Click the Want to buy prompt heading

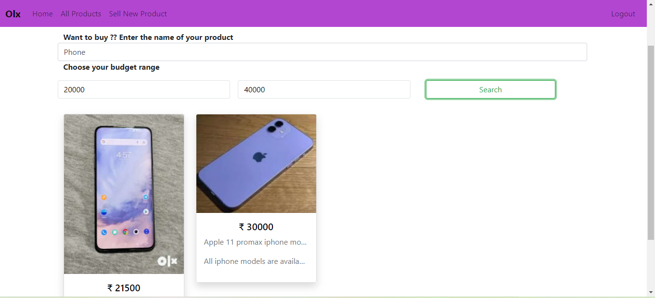click(x=148, y=37)
